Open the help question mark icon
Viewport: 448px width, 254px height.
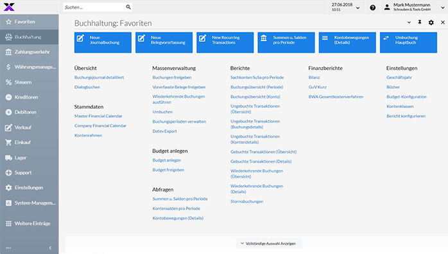tap(372, 8)
